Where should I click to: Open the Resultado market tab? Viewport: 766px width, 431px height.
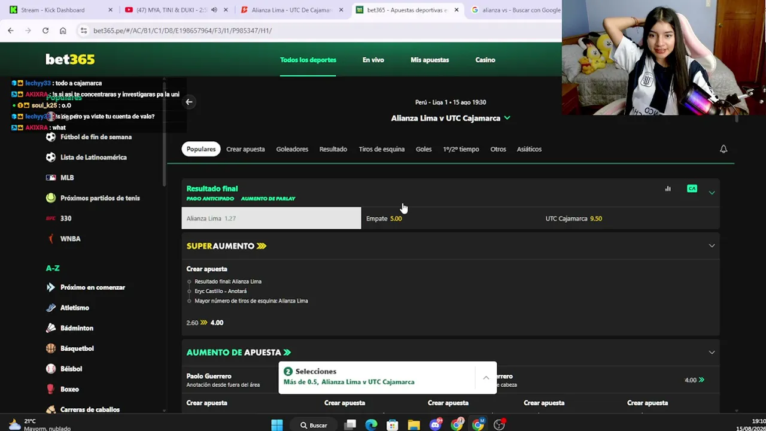(333, 149)
